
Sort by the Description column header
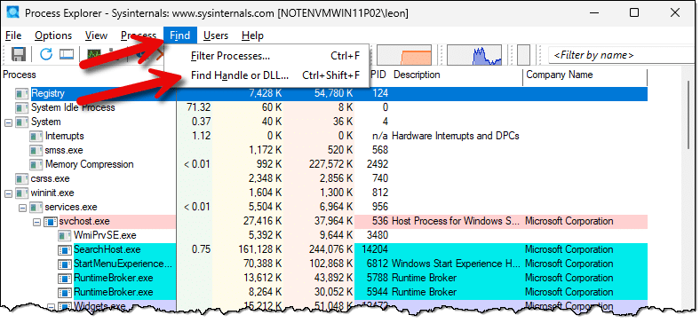point(456,75)
